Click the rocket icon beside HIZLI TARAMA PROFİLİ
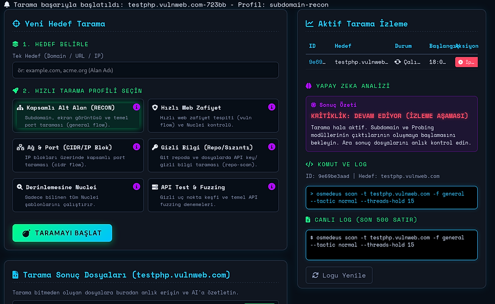The image size is (495, 304). point(16,90)
